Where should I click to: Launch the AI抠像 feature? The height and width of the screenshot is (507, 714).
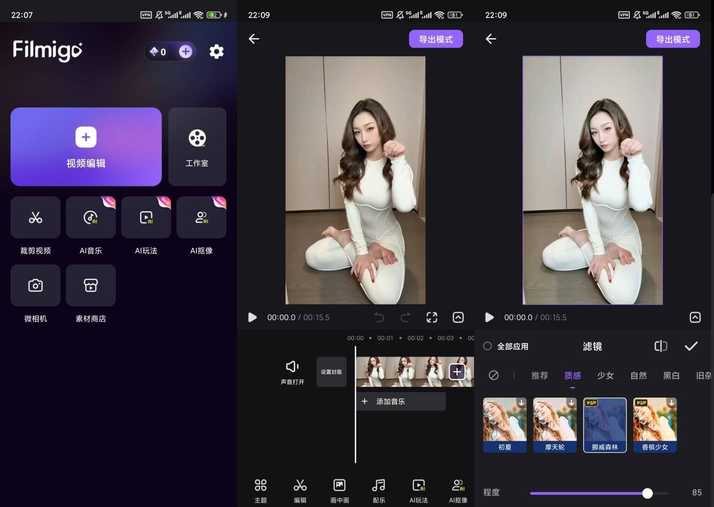point(201,218)
